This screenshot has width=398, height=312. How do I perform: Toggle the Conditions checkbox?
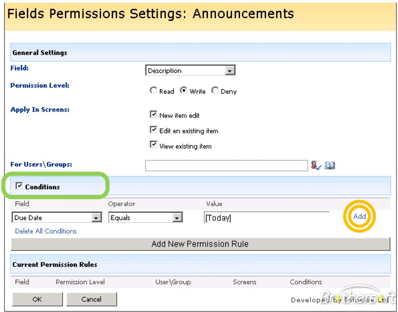(x=19, y=186)
